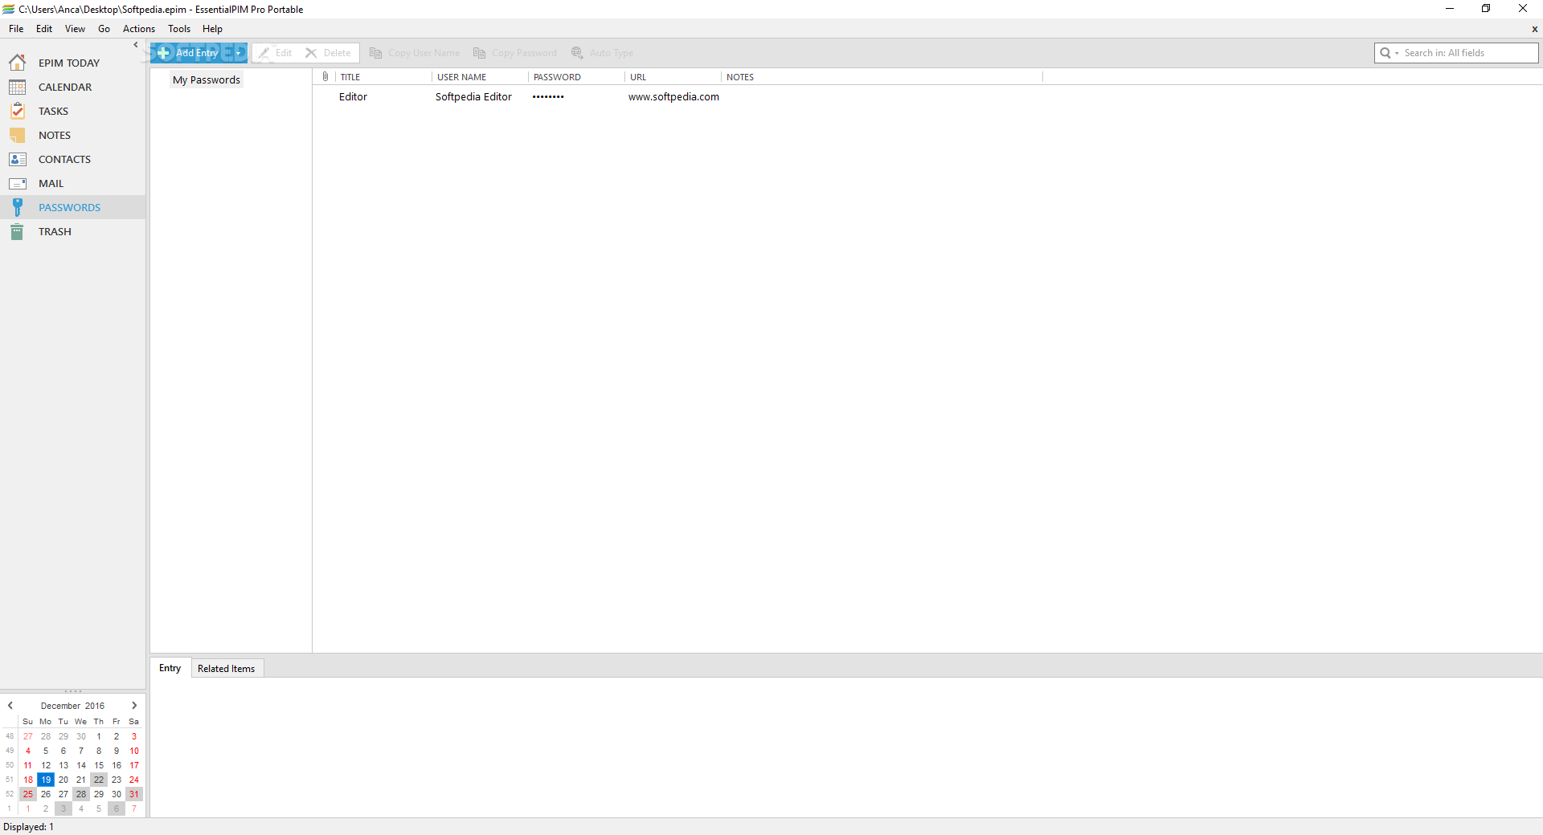Open the Trash bin icon
1543x835 pixels.
point(18,231)
